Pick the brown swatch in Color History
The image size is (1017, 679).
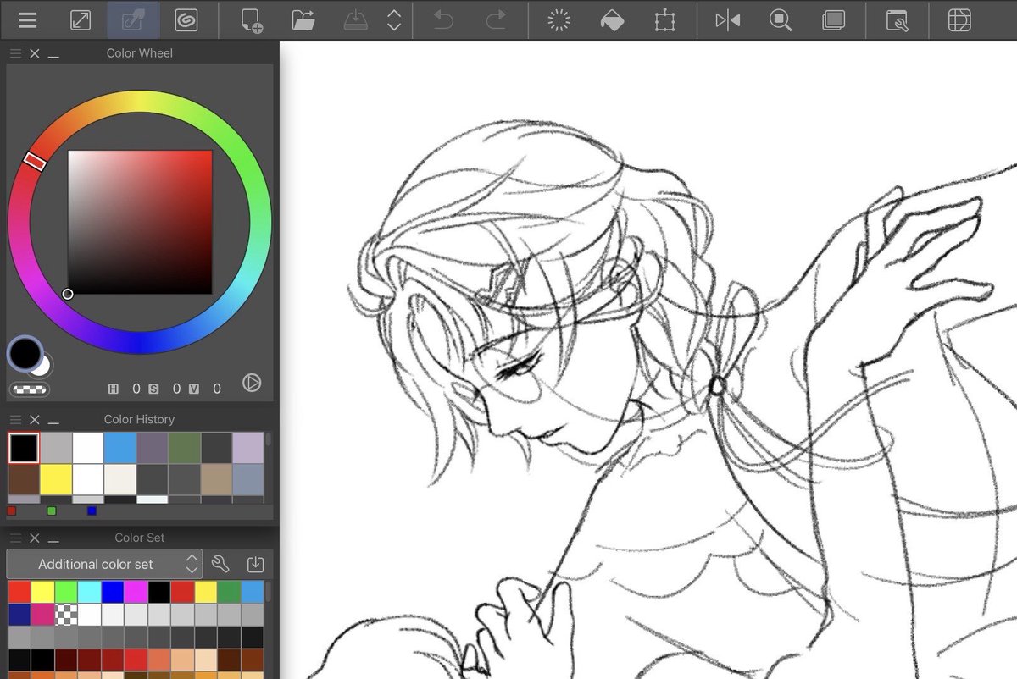click(x=24, y=479)
